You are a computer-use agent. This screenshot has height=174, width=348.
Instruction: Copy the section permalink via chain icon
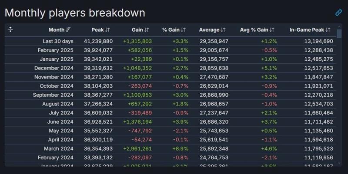click(338, 13)
